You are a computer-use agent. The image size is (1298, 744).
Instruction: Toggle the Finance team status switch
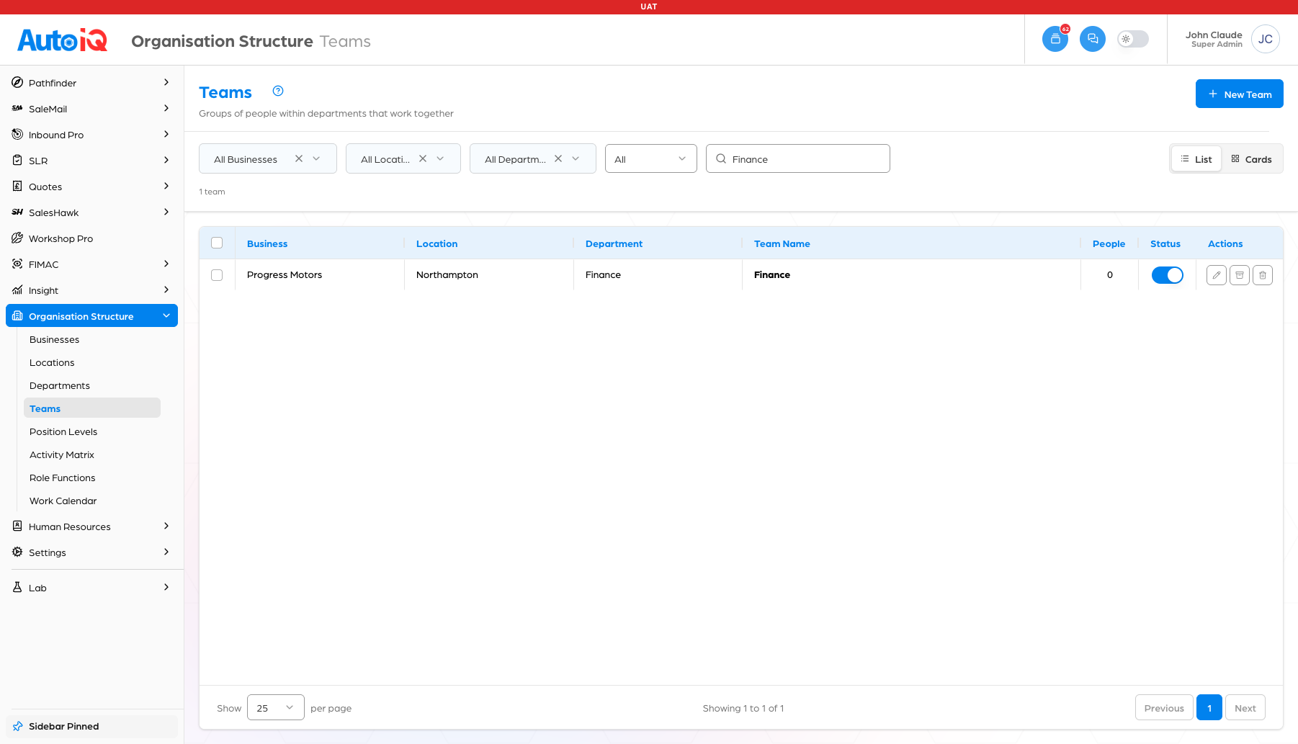tap(1167, 275)
